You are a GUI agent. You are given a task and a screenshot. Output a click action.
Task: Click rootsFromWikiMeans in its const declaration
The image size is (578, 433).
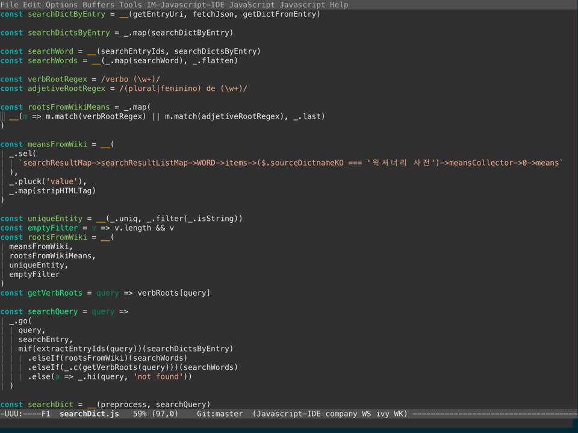pos(69,107)
